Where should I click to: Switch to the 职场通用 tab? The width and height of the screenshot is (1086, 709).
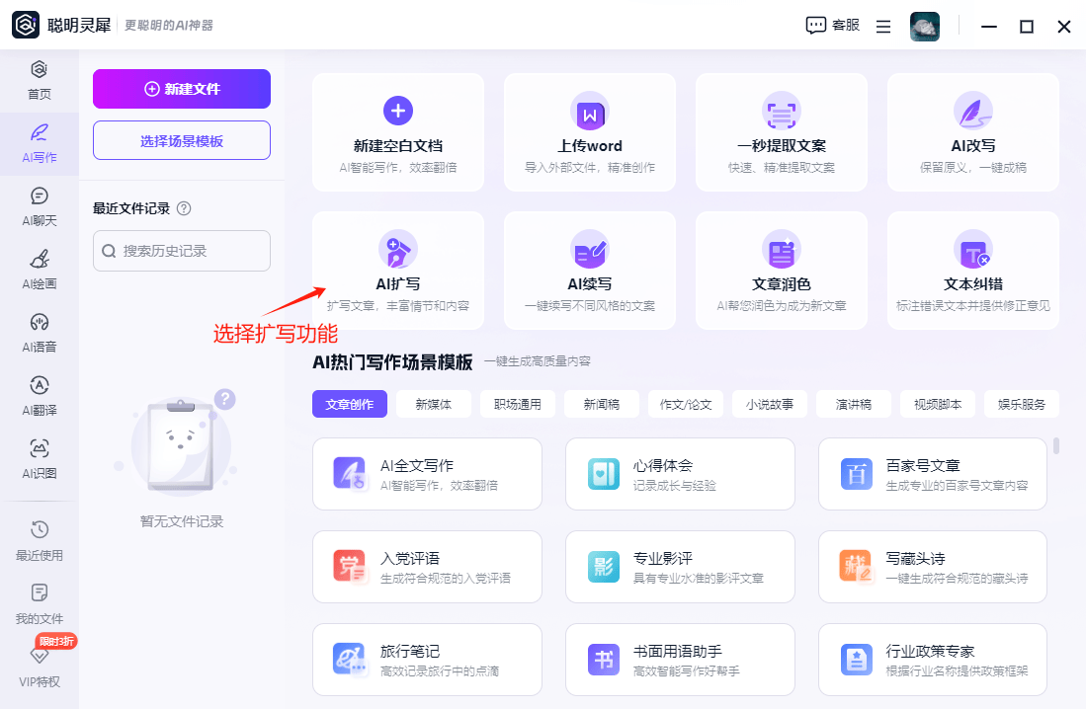[x=518, y=404]
